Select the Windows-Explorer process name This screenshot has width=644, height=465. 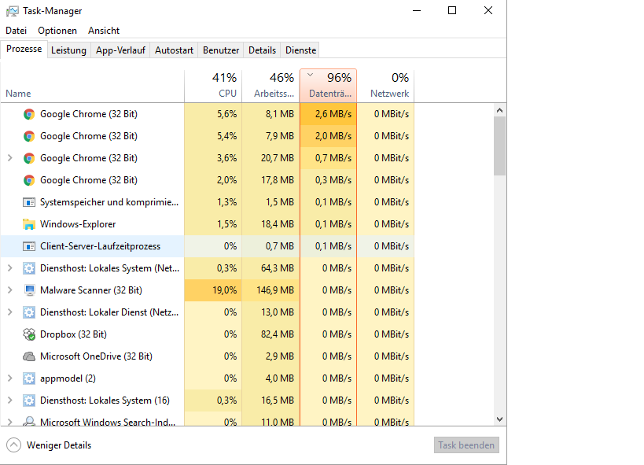(78, 224)
